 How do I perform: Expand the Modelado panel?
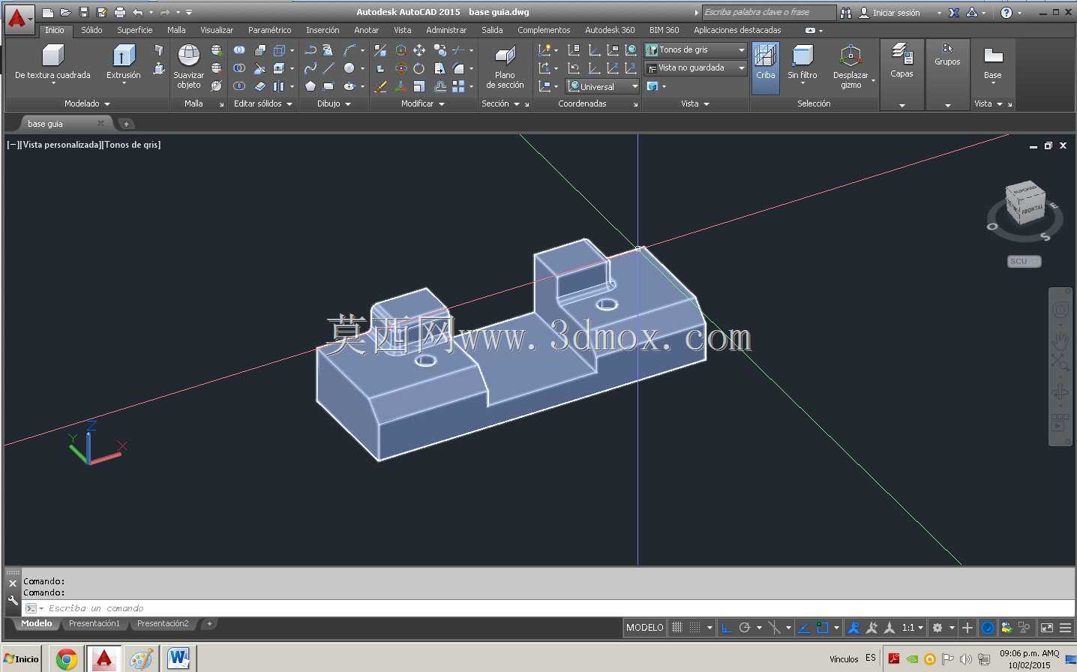click(87, 103)
